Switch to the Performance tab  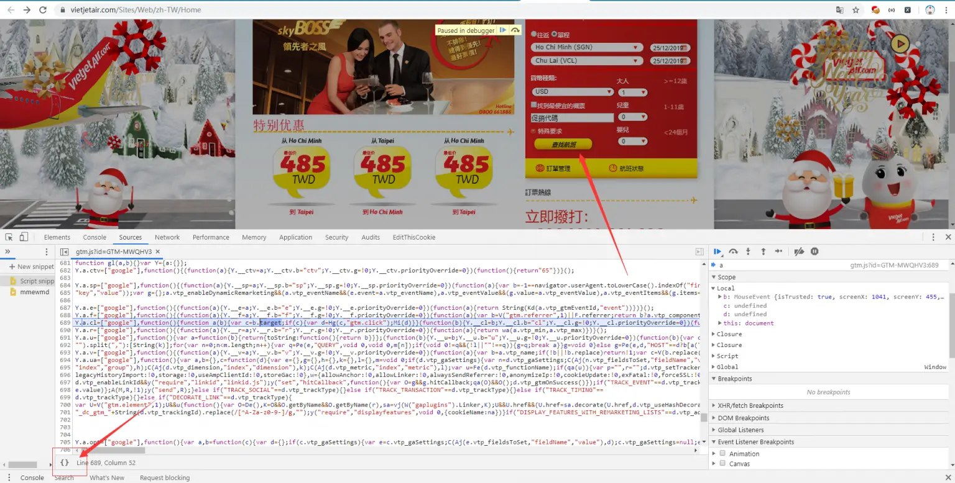tap(211, 237)
